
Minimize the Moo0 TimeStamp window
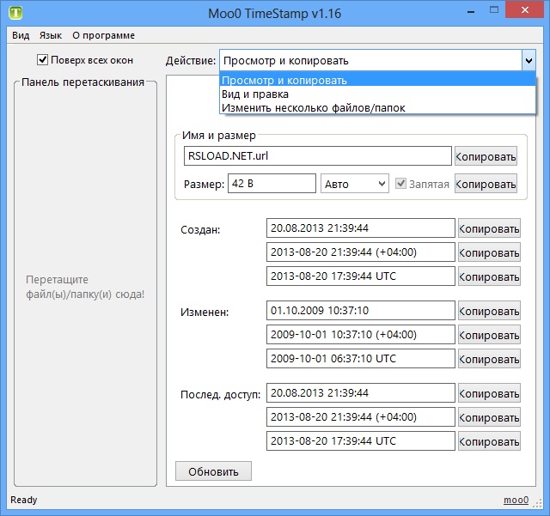tap(471, 10)
